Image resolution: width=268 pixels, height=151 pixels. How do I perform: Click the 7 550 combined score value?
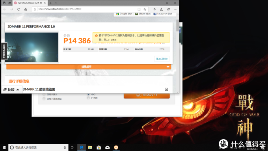(x=162, y=49)
